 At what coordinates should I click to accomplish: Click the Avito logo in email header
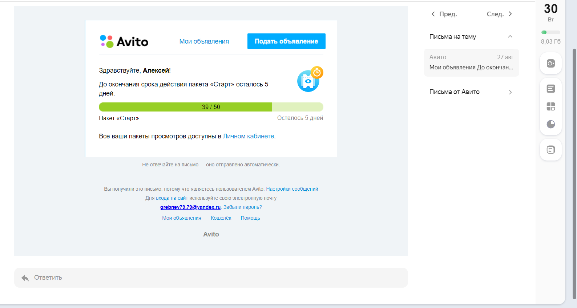pyautogui.click(x=124, y=41)
